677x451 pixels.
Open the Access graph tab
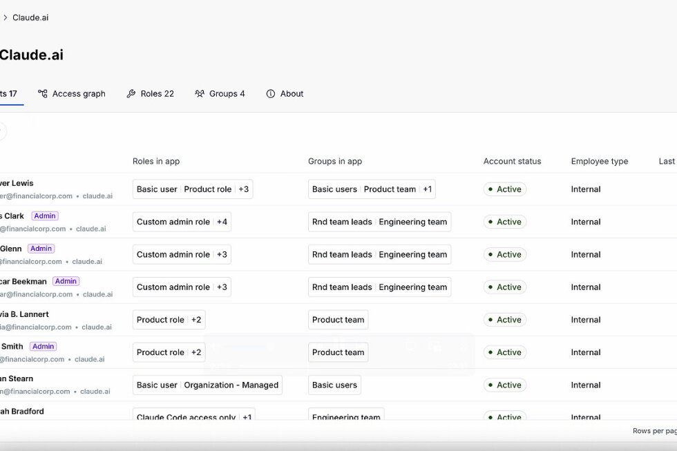click(x=72, y=94)
